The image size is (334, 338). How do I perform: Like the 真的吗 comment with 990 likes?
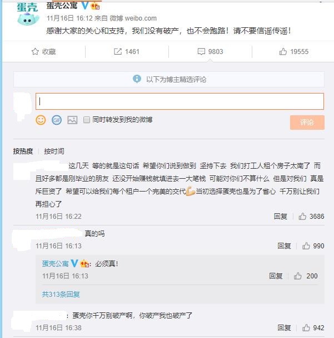(x=306, y=246)
